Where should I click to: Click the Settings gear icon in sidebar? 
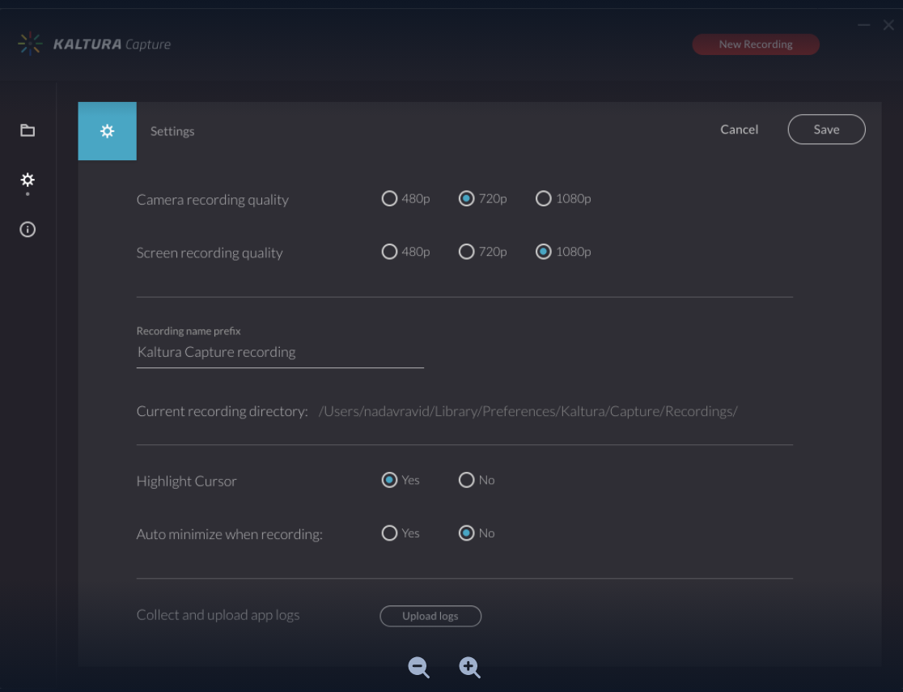click(27, 180)
